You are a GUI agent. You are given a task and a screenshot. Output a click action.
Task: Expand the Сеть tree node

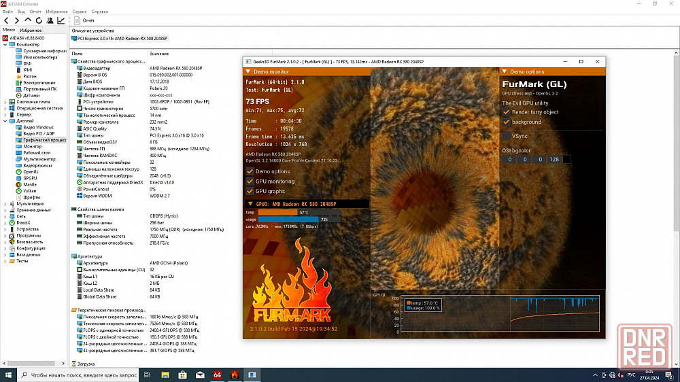click(5, 216)
